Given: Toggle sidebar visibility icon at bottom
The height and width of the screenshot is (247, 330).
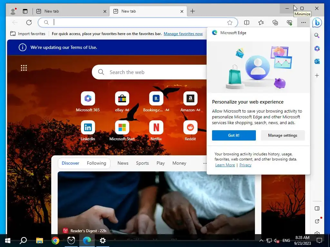Looking at the screenshot, I should tap(317, 208).
